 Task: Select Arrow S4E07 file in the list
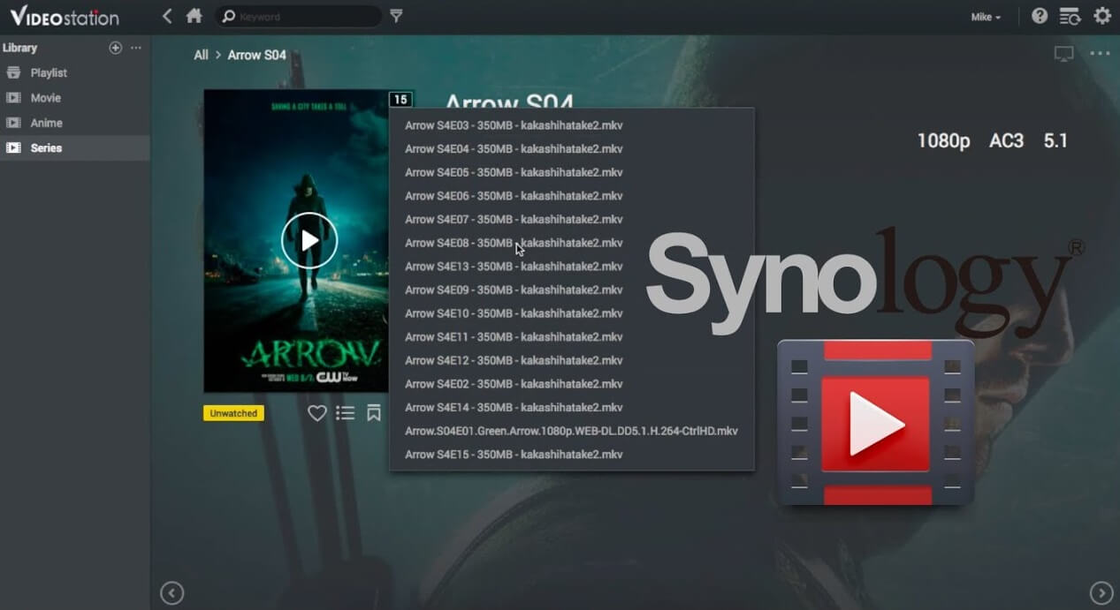tap(572, 220)
